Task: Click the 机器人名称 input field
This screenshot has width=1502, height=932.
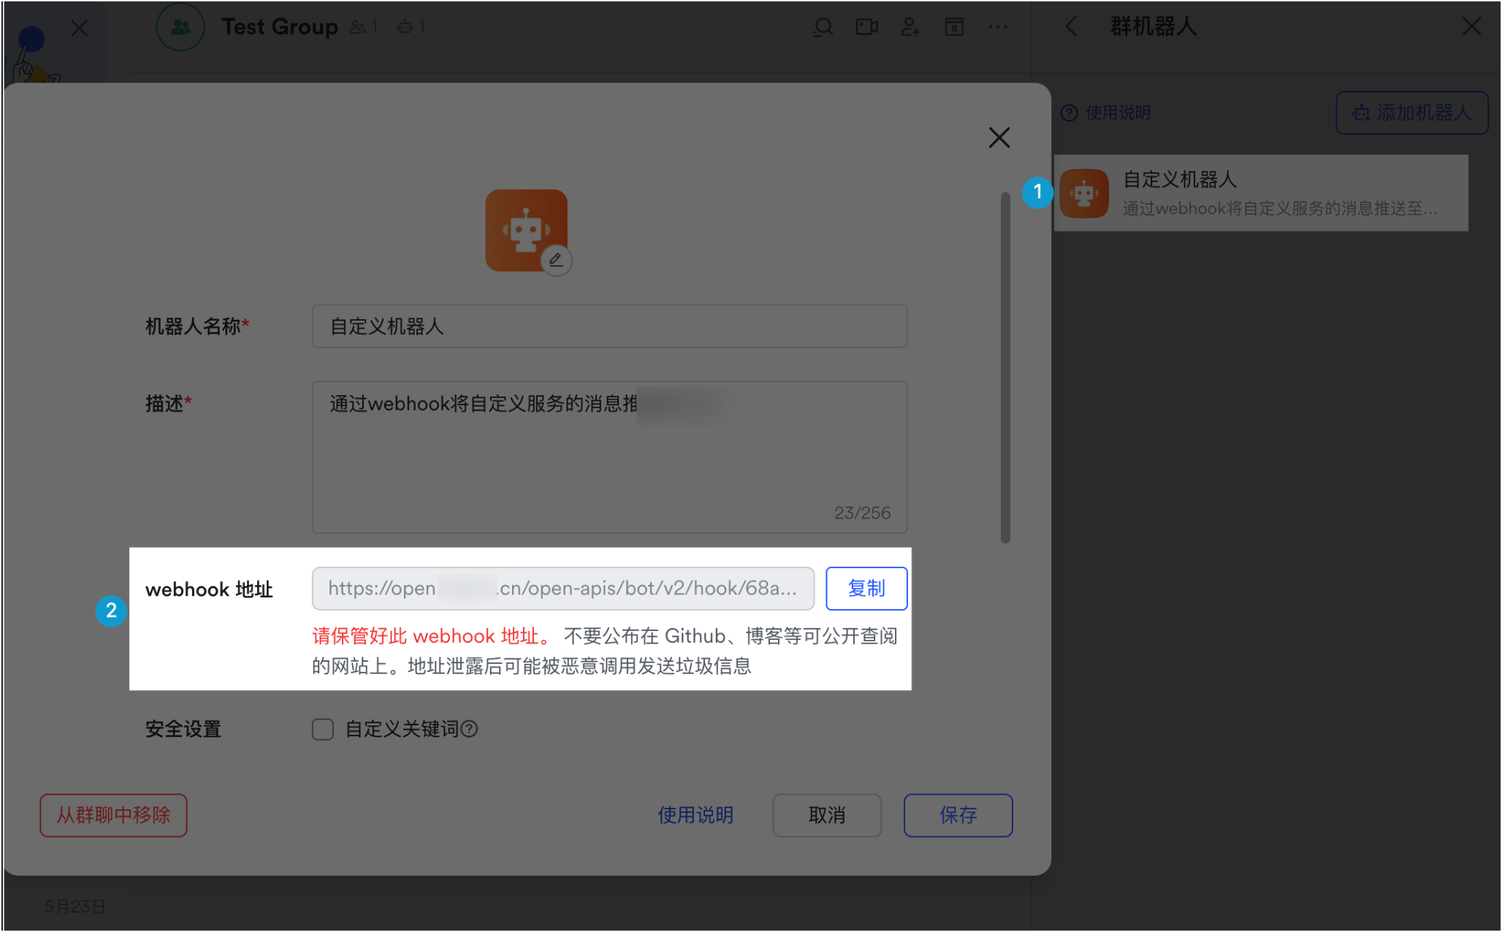Action: [609, 326]
